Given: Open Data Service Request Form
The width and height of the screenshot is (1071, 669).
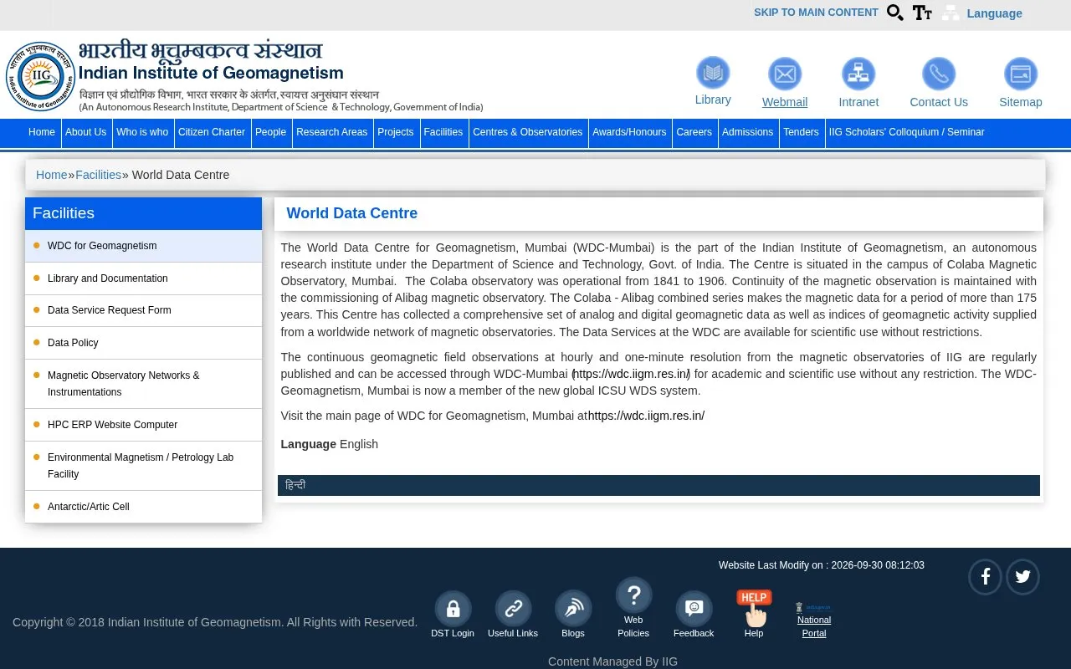Looking at the screenshot, I should coord(143,310).
